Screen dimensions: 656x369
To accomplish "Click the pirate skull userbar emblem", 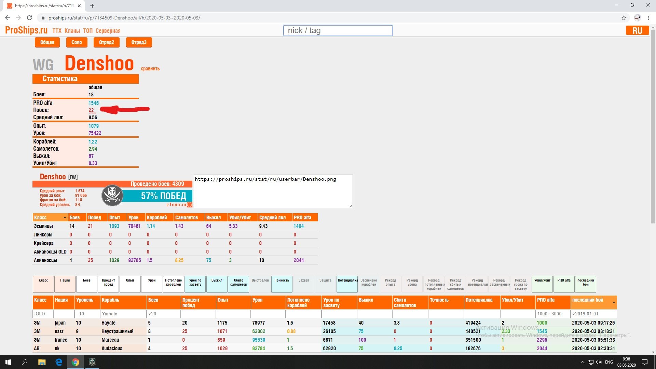I will (112, 195).
